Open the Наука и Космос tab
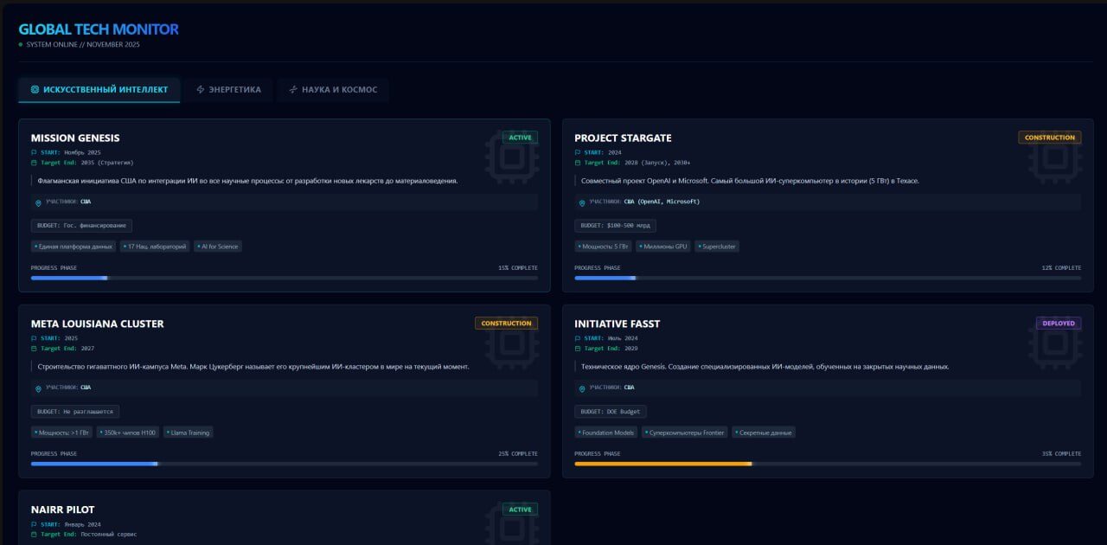Viewport: 1107px width, 545px height. coord(333,90)
